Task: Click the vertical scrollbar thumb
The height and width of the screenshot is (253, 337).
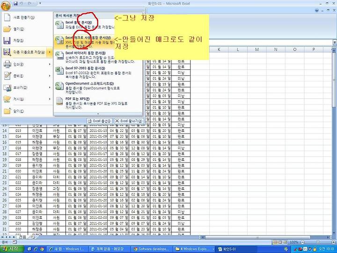Action: [x=334, y=80]
